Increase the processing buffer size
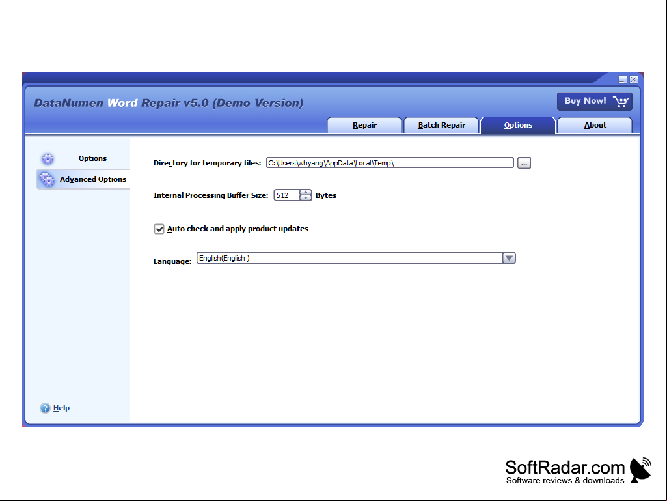This screenshot has height=501, width=667. 305,193
